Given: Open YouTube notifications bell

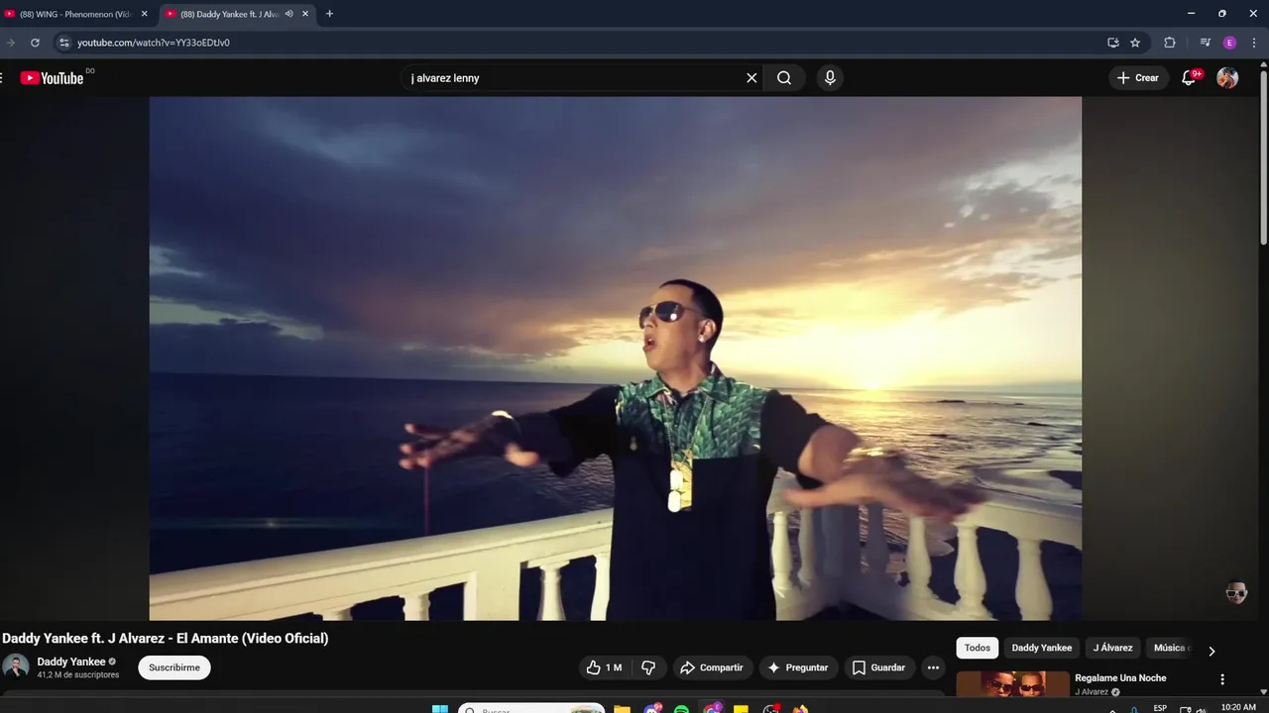Looking at the screenshot, I should point(1189,78).
